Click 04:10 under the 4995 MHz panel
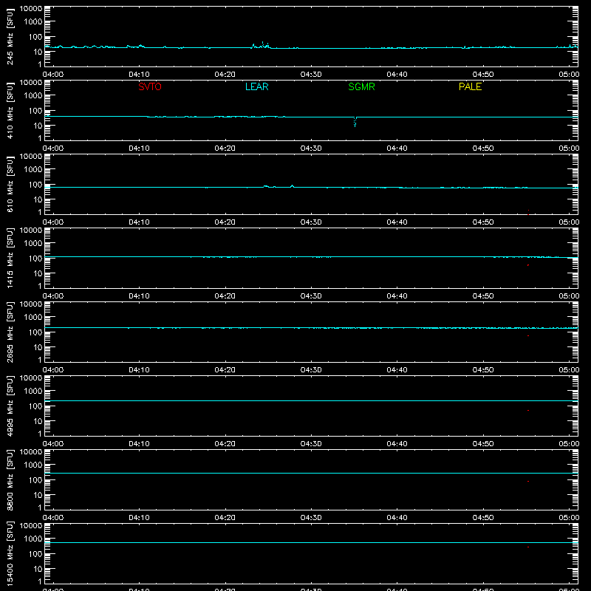The image size is (591, 591). tap(139, 444)
